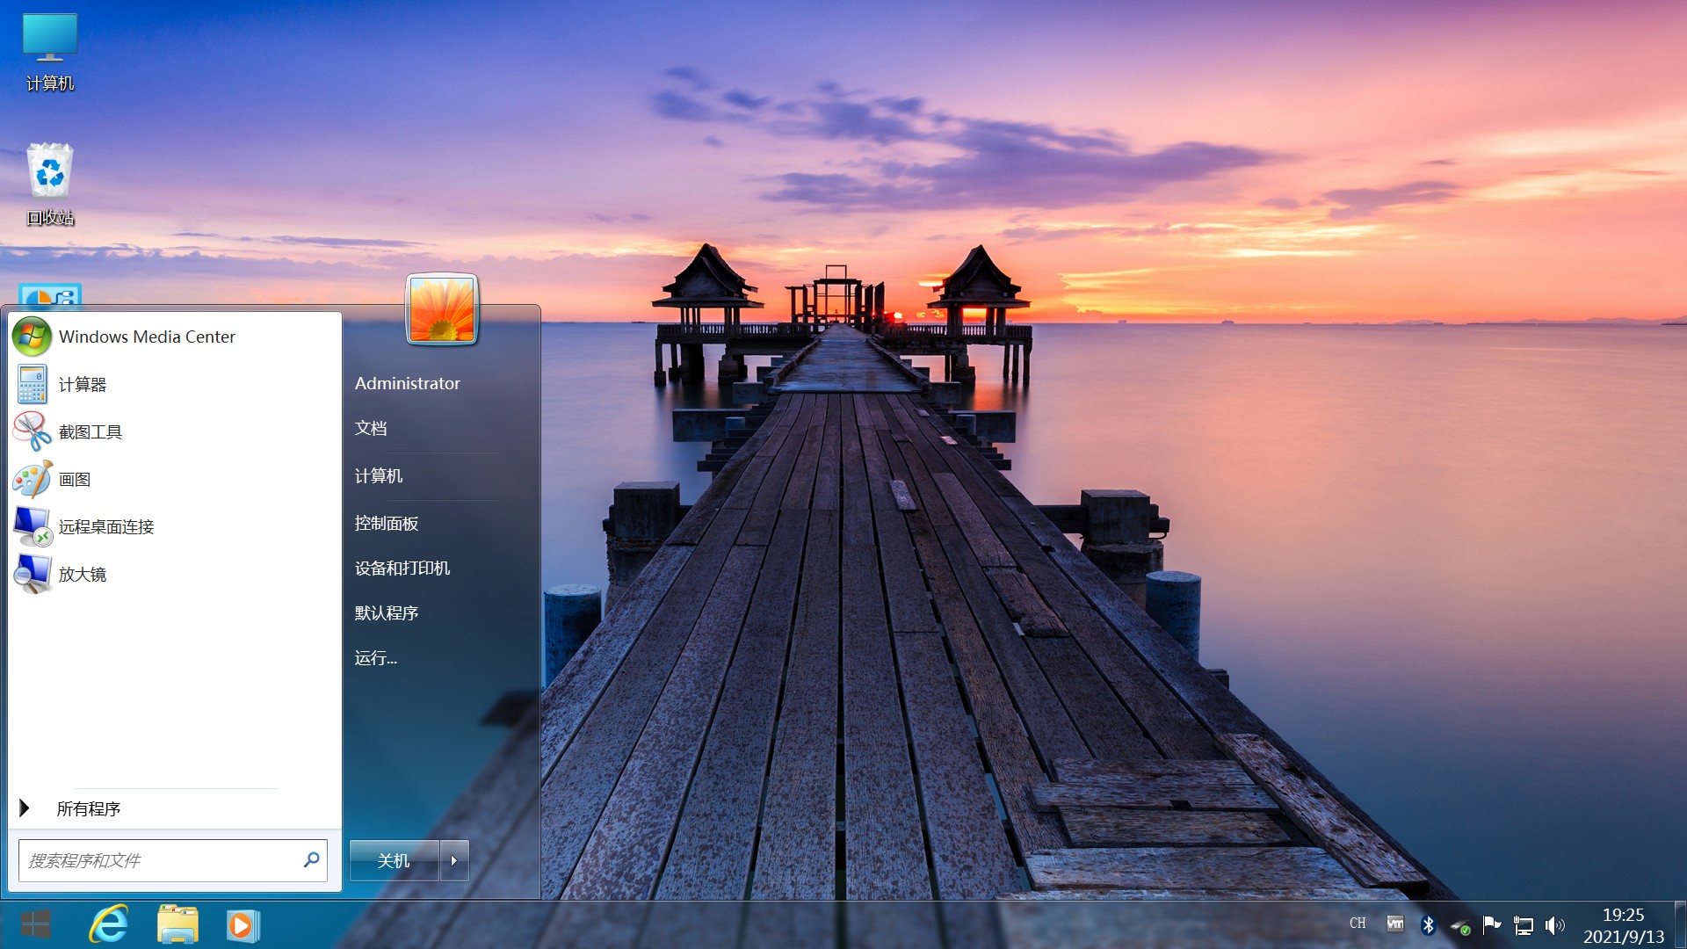
Task: Open Remote Desktop Connection
Action: [106, 525]
